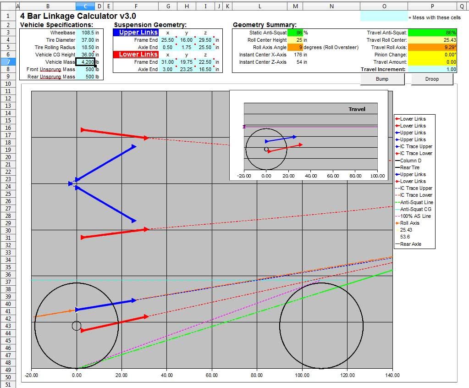Click the 'Vehicle Specifications:' heading
Image resolution: width=469 pixels, height=388 pixels.
[x=56, y=25]
